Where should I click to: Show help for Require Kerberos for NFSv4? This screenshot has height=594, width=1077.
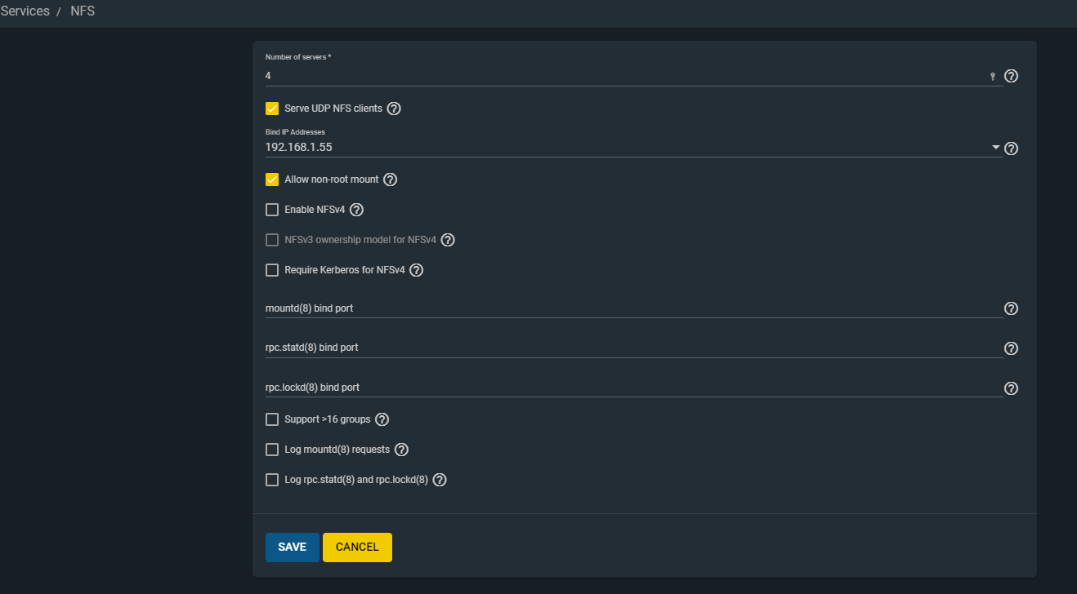point(416,270)
